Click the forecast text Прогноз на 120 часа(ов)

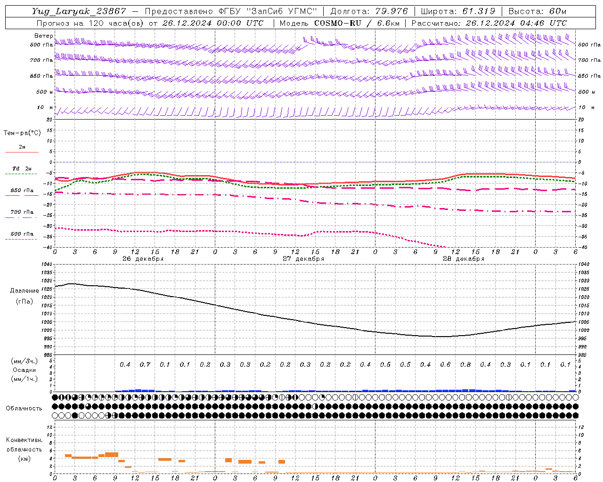tap(90, 23)
